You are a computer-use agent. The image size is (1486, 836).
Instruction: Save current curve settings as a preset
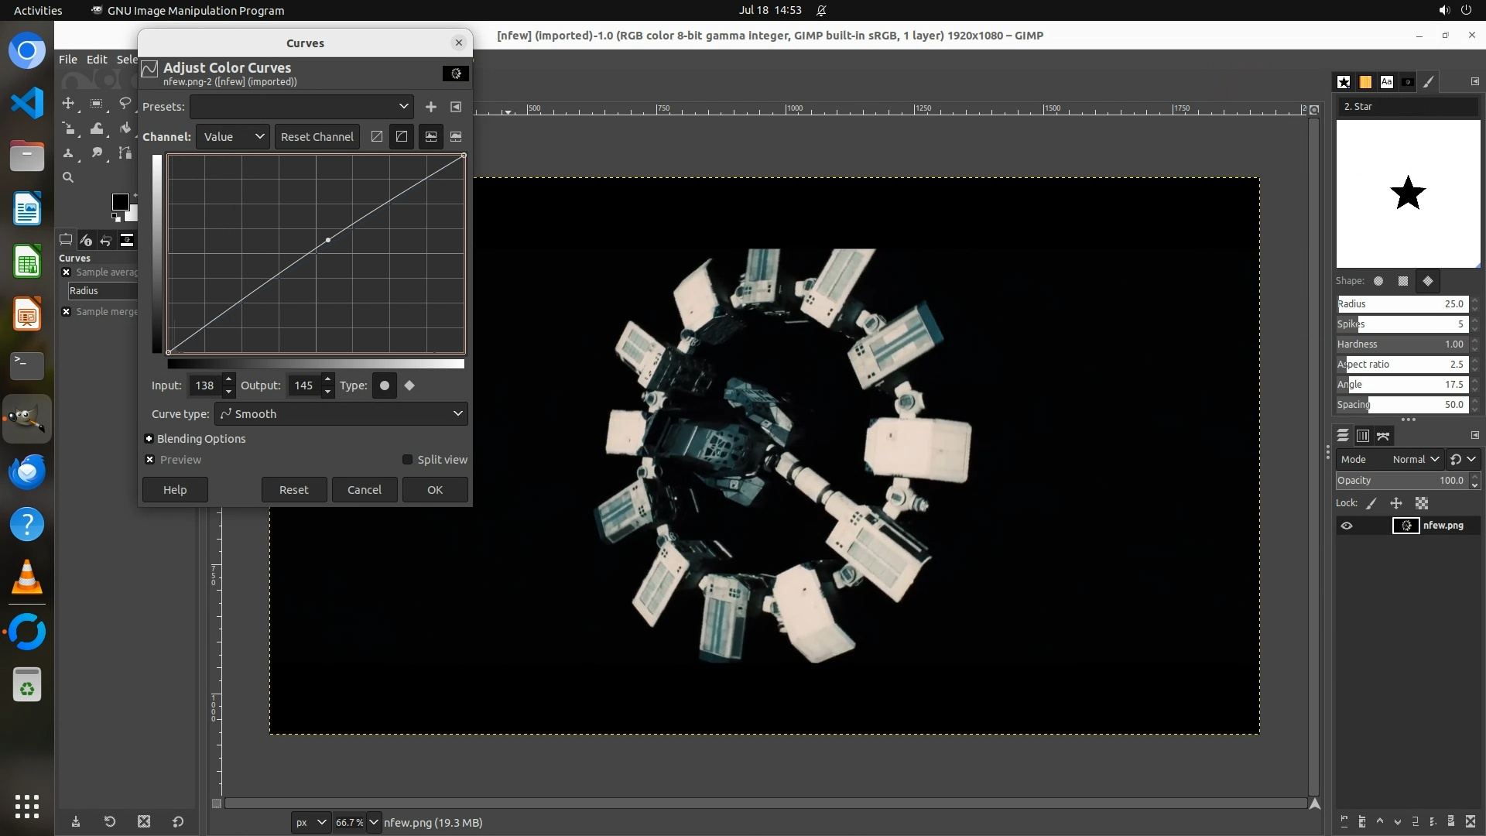click(x=431, y=107)
